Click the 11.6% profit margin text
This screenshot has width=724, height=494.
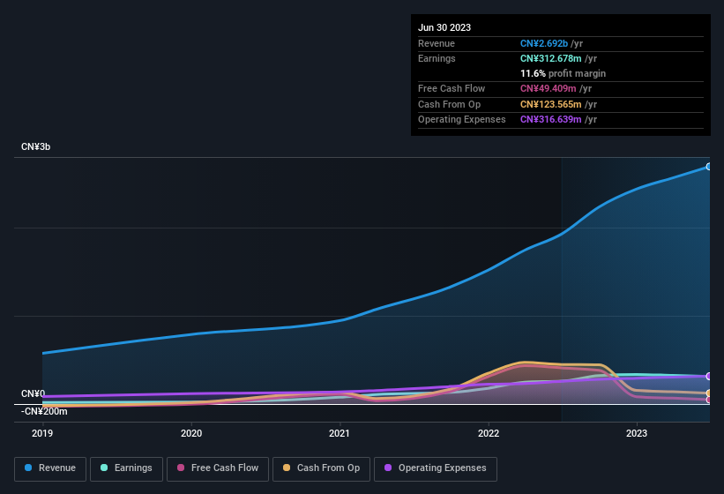(x=563, y=73)
